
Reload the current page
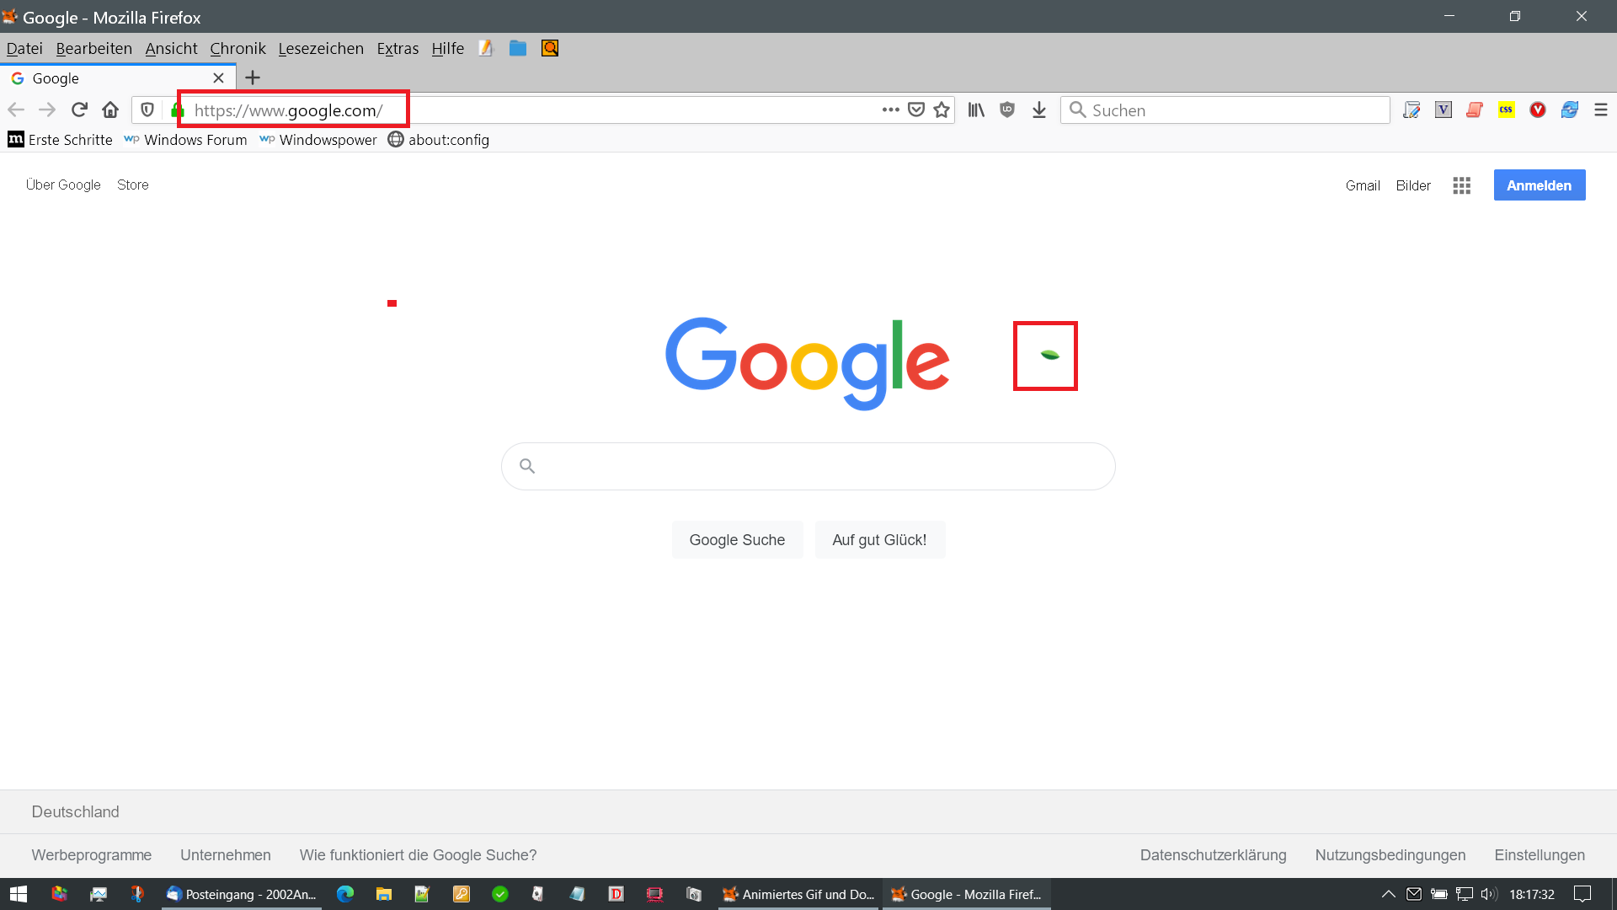(x=79, y=110)
